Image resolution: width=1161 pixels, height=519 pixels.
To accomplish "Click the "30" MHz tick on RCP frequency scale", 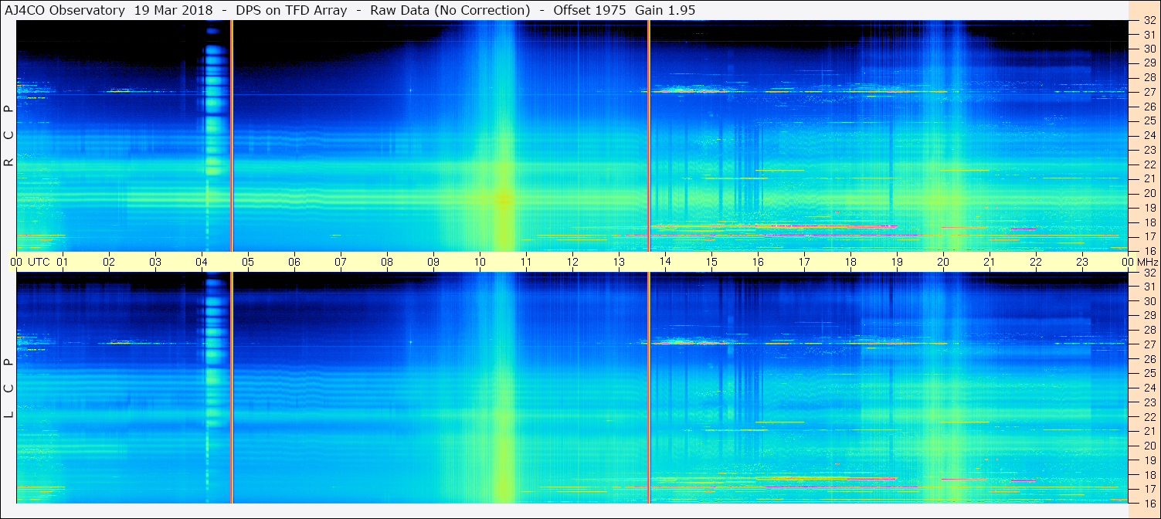I will point(1149,49).
